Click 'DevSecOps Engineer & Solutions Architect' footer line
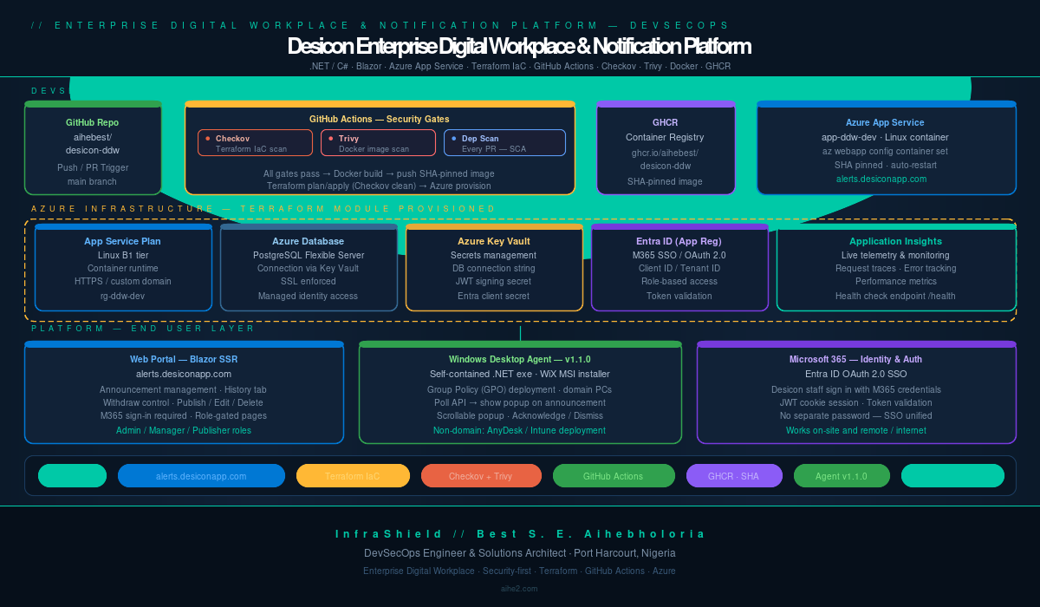The height and width of the screenshot is (607, 1040). pyautogui.click(x=520, y=553)
